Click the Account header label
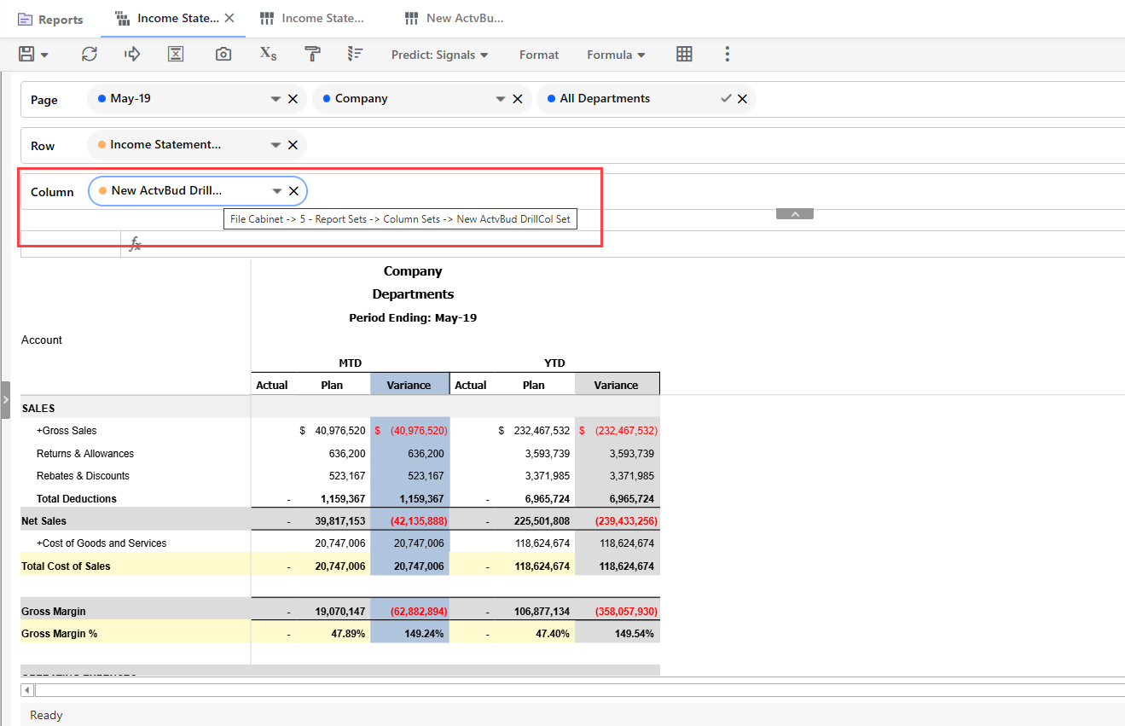 click(42, 340)
